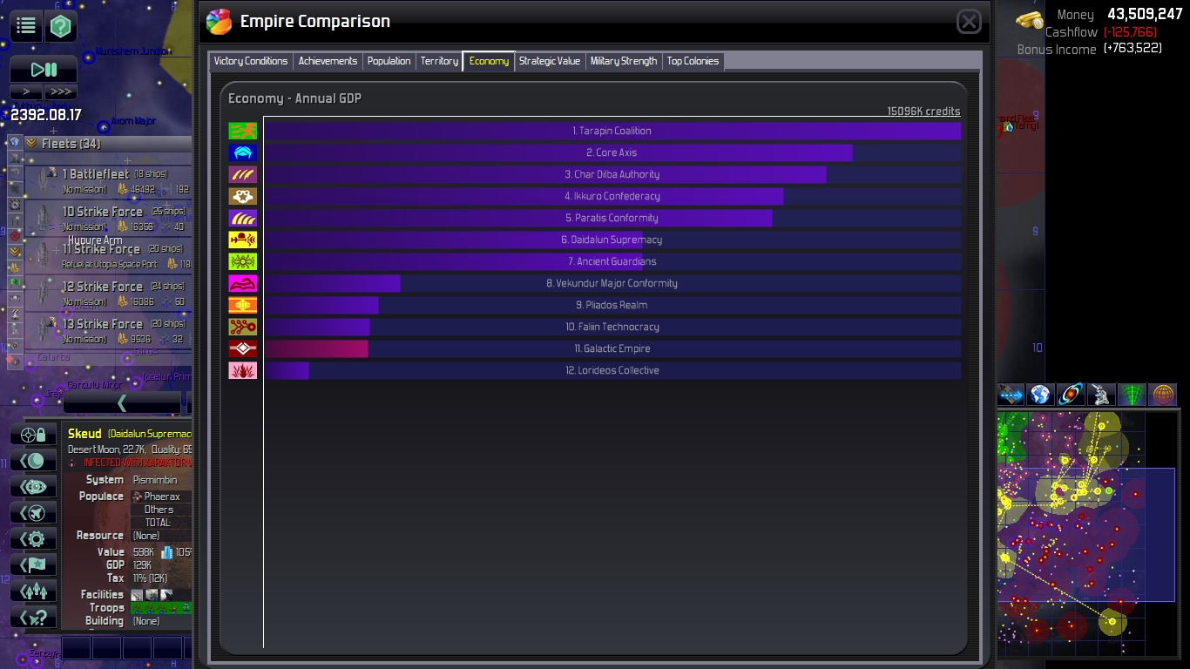
Task: Cycle idle ships with question-mark ship button
Action: tap(33, 618)
